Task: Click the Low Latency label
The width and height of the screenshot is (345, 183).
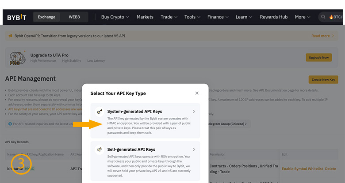Action: (96, 60)
